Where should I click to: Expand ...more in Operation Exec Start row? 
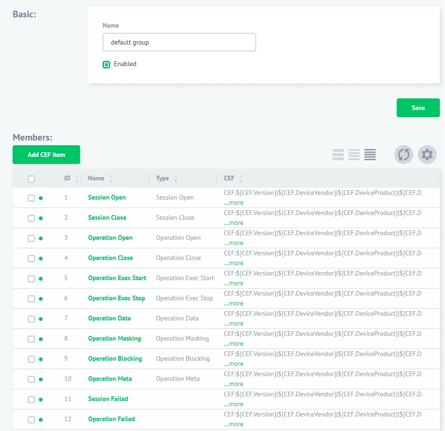pos(234,283)
